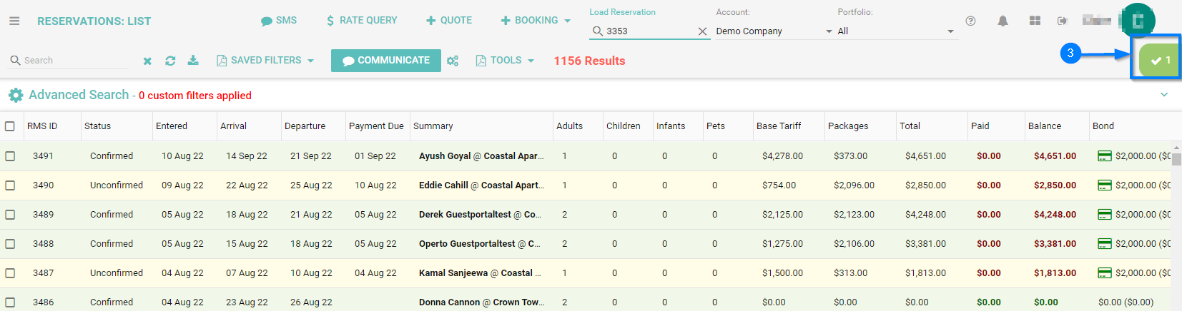Expand the Saved Filters dropdown
Image resolution: width=1182 pixels, height=311 pixels.
pos(265,61)
